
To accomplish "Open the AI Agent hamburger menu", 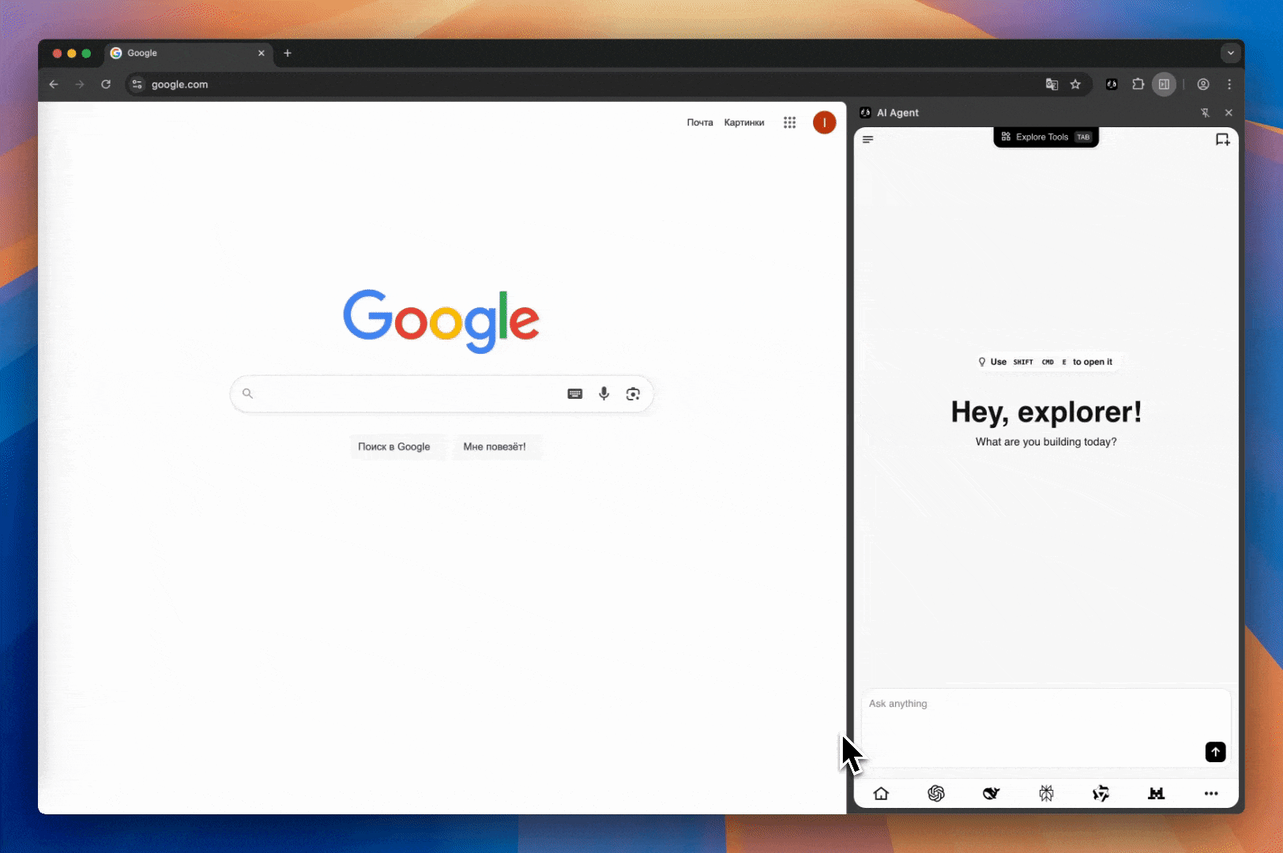I will 867,140.
